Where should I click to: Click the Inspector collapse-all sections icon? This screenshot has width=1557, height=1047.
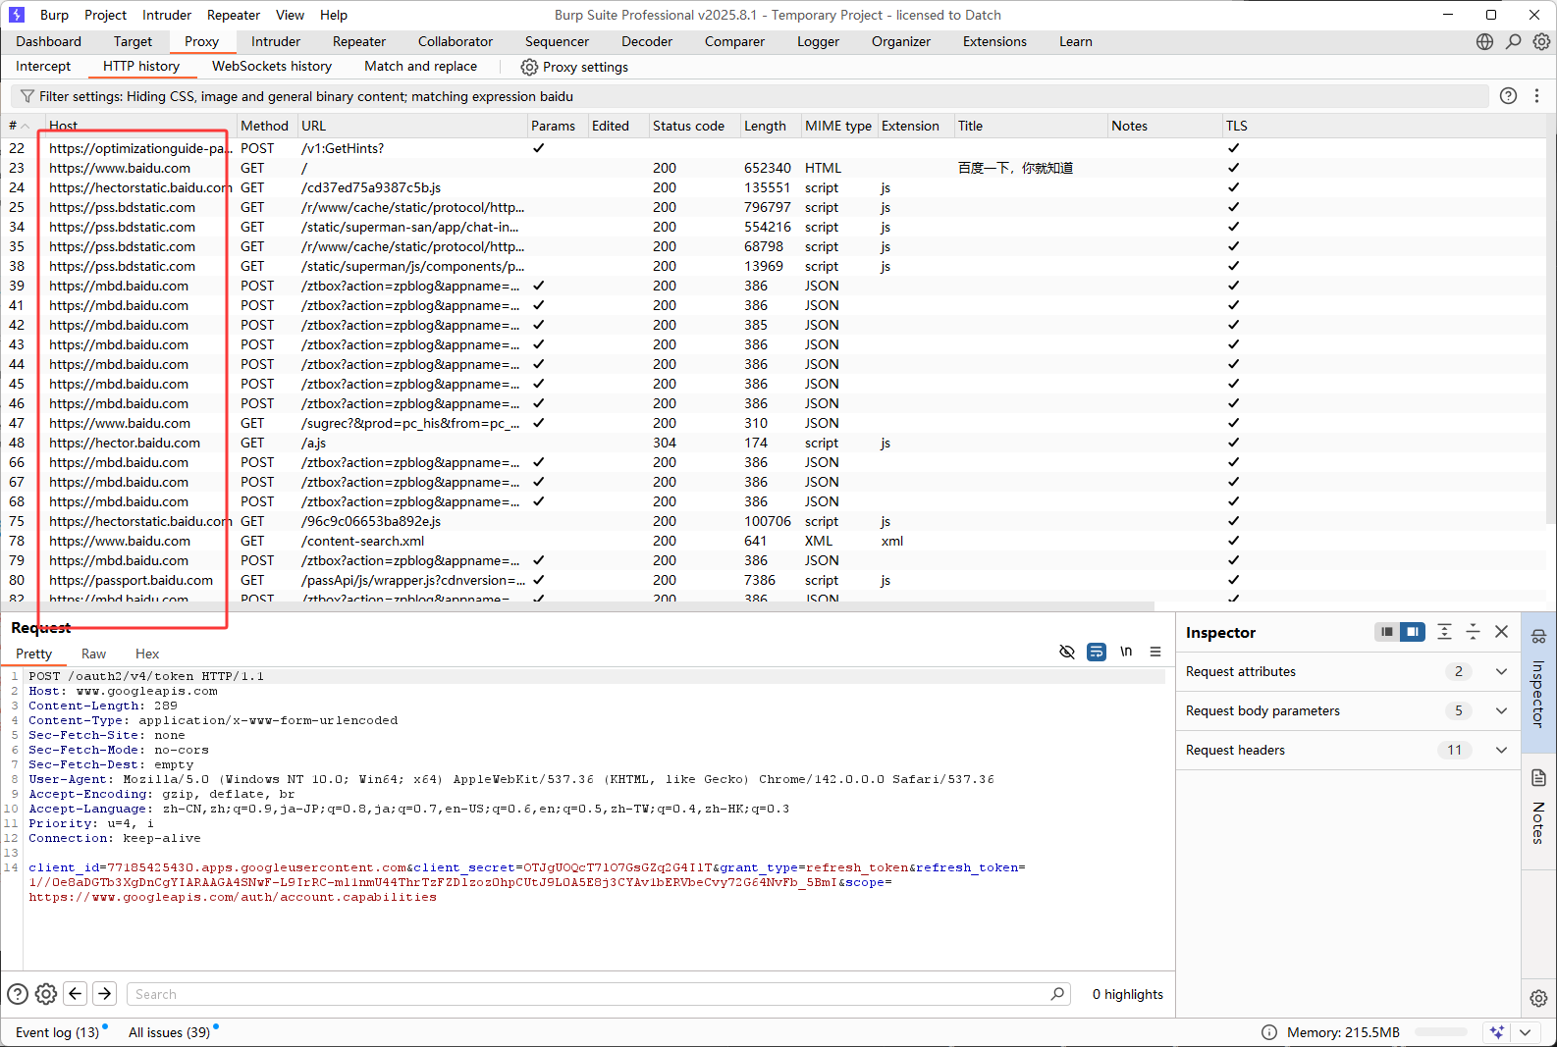click(1473, 632)
